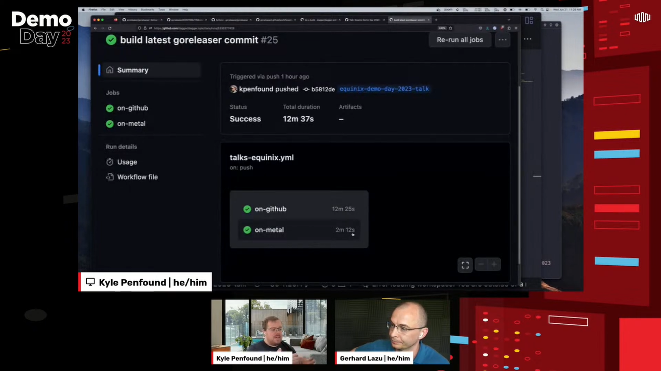This screenshot has height=371, width=661.
Task: Click the talks-equinix.yml workflow title
Action: 262,157
